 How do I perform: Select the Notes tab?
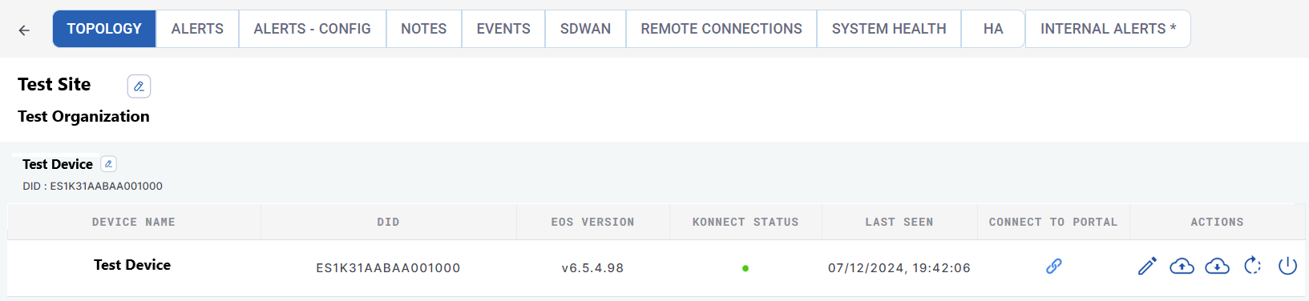[x=423, y=29]
